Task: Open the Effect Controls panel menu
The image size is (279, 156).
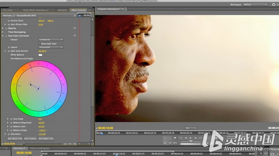Action: (90, 10)
